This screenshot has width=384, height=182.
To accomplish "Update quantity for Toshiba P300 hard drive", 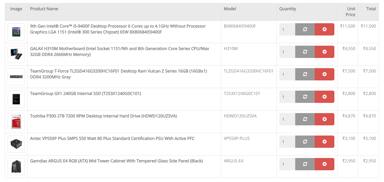I will pyautogui.click(x=305, y=119).
